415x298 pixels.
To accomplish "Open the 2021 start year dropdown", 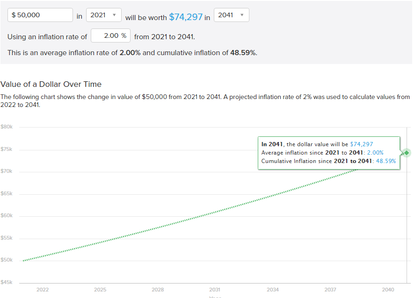I will (104, 15).
